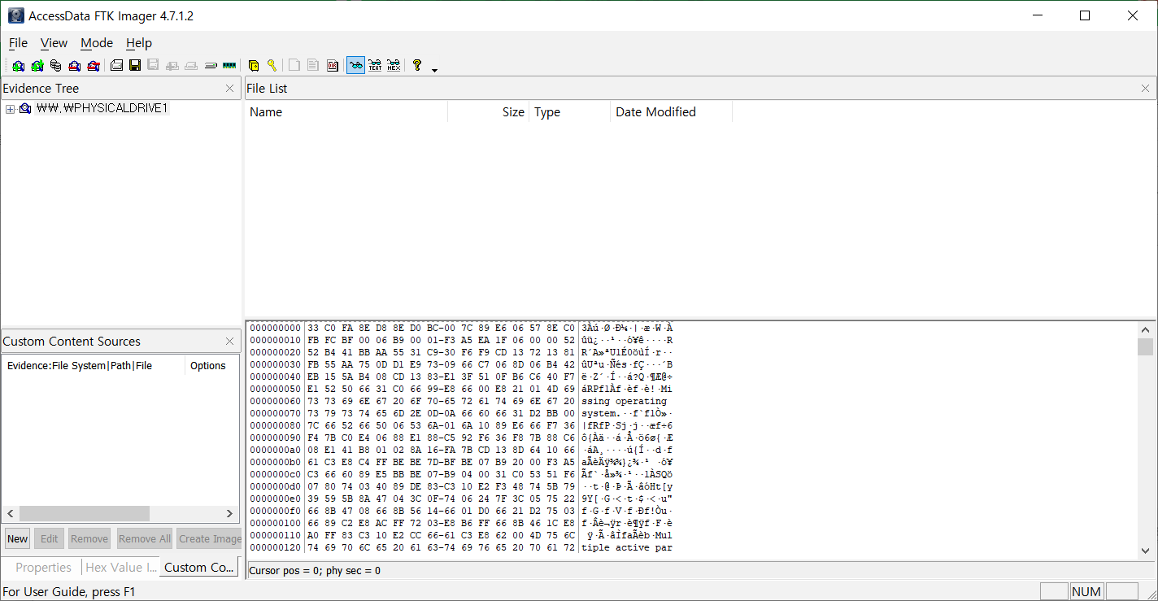The image size is (1158, 601).
Task: Click grayed Add to Custom Content Image icon
Action: tap(172, 66)
